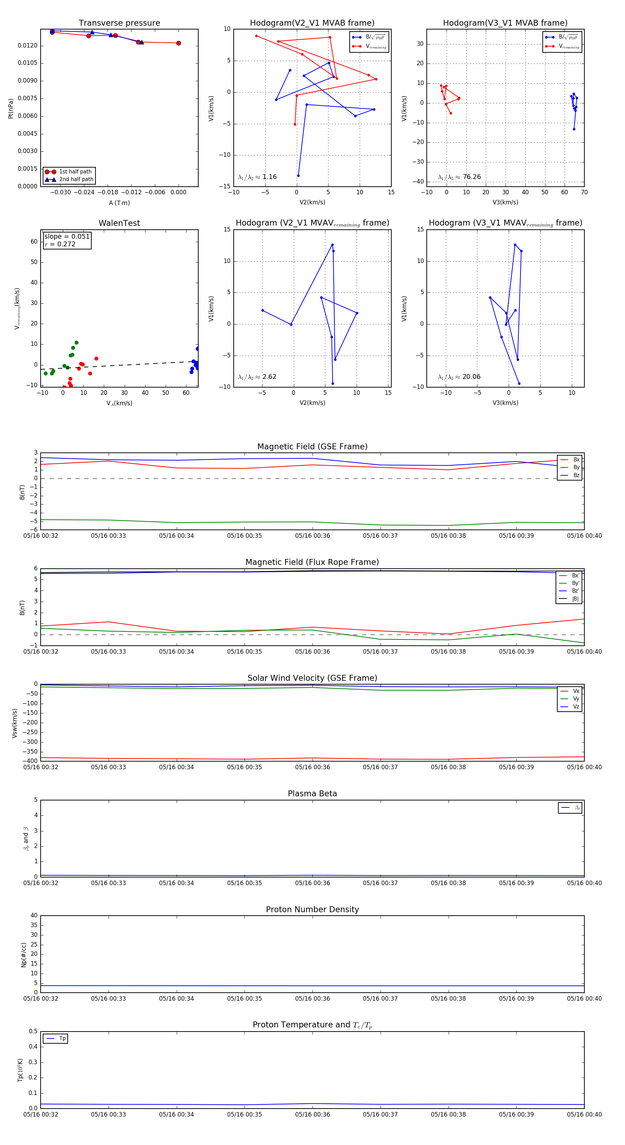Click the "Proton Temperature and Te/Tp" title

[312, 1025]
